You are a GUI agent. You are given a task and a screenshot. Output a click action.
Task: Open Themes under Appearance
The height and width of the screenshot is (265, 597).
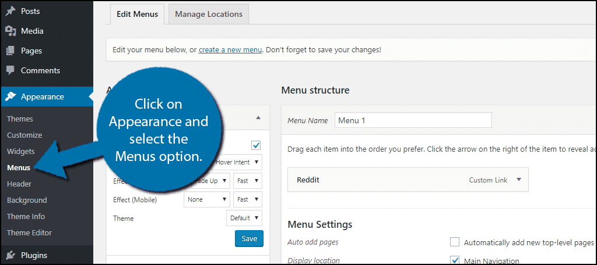point(20,119)
